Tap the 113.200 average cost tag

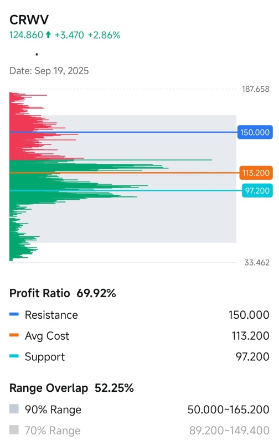coord(256,173)
